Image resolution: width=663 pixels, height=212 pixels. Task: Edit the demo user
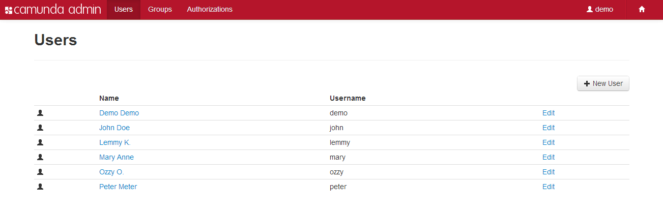point(549,113)
